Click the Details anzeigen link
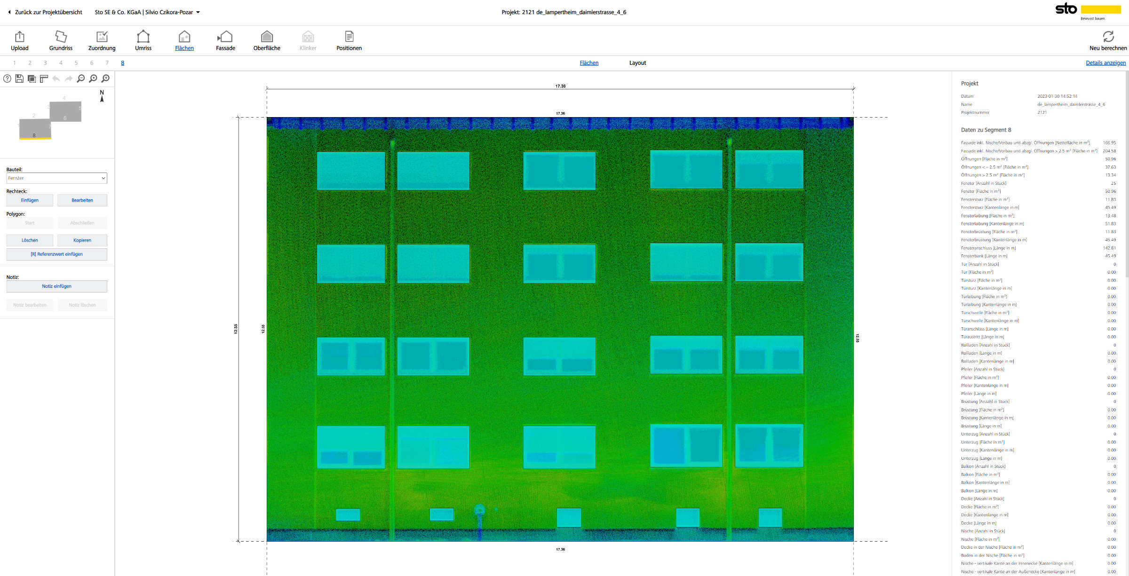 point(1105,63)
